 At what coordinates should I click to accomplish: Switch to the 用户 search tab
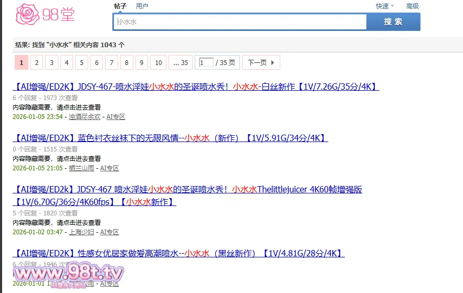click(x=142, y=6)
